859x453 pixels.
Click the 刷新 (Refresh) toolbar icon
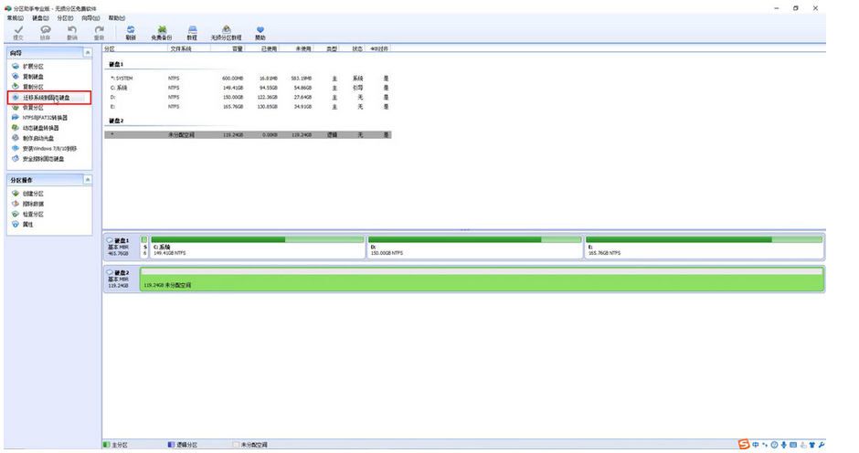[131, 32]
